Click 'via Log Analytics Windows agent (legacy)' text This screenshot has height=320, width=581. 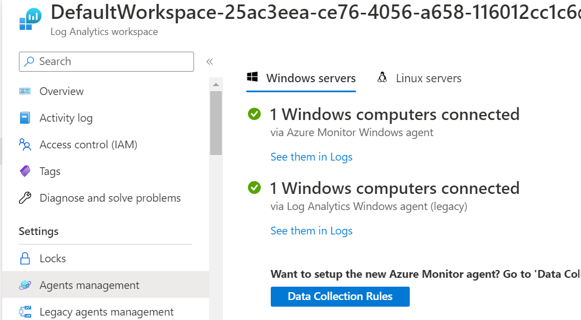pos(369,206)
